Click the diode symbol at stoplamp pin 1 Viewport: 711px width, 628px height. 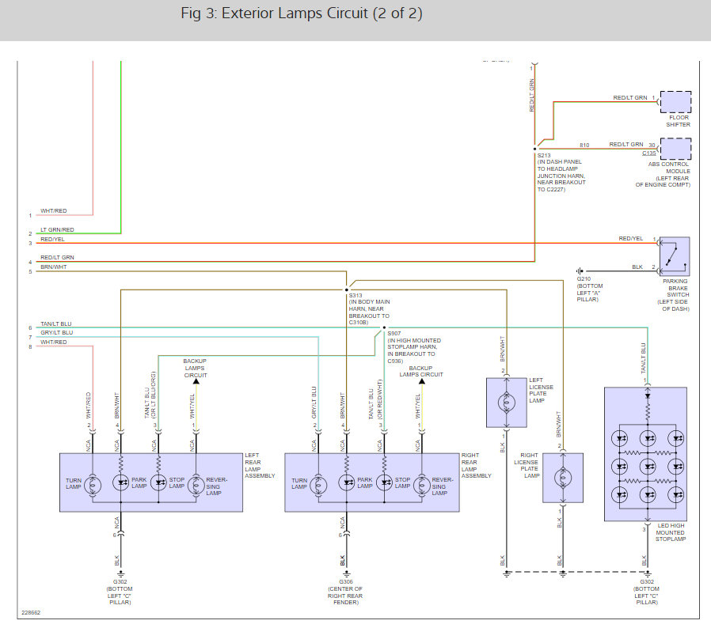point(648,396)
